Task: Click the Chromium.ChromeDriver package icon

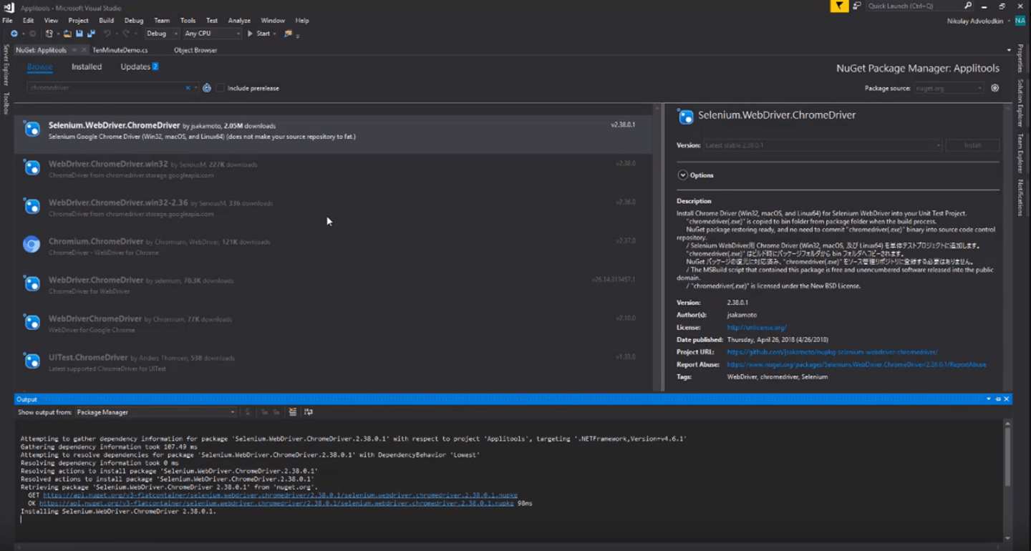Action: [32, 245]
